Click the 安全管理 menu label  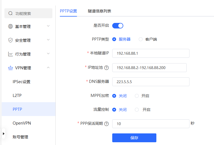coord(23,40)
